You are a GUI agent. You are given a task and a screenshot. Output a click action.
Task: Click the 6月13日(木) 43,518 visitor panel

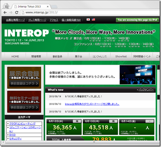(100, 127)
